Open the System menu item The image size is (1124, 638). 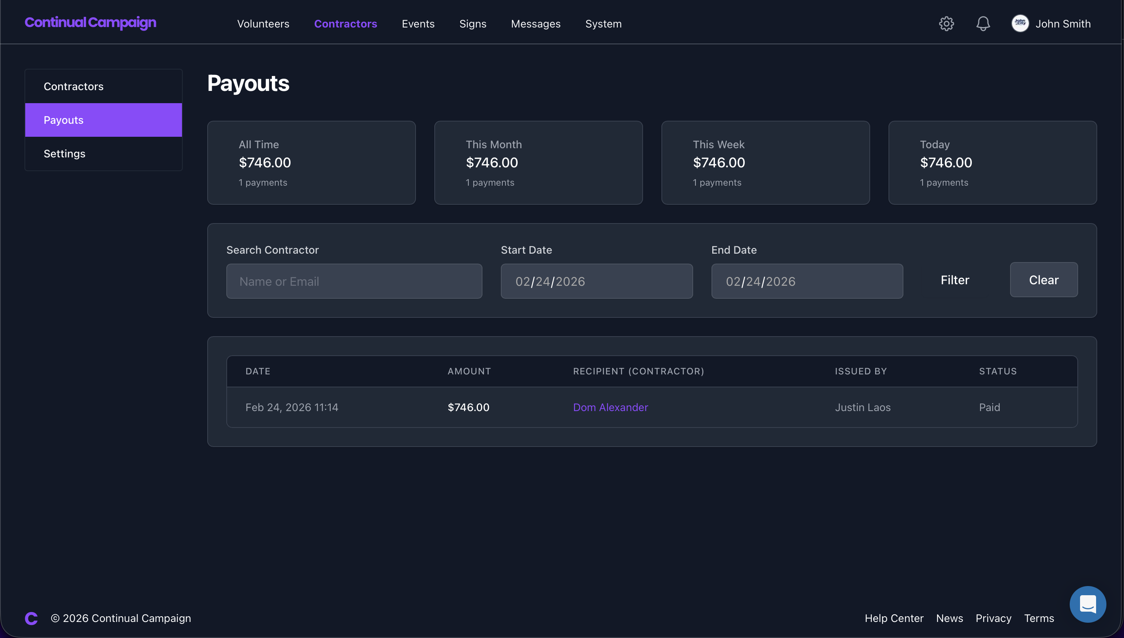604,24
